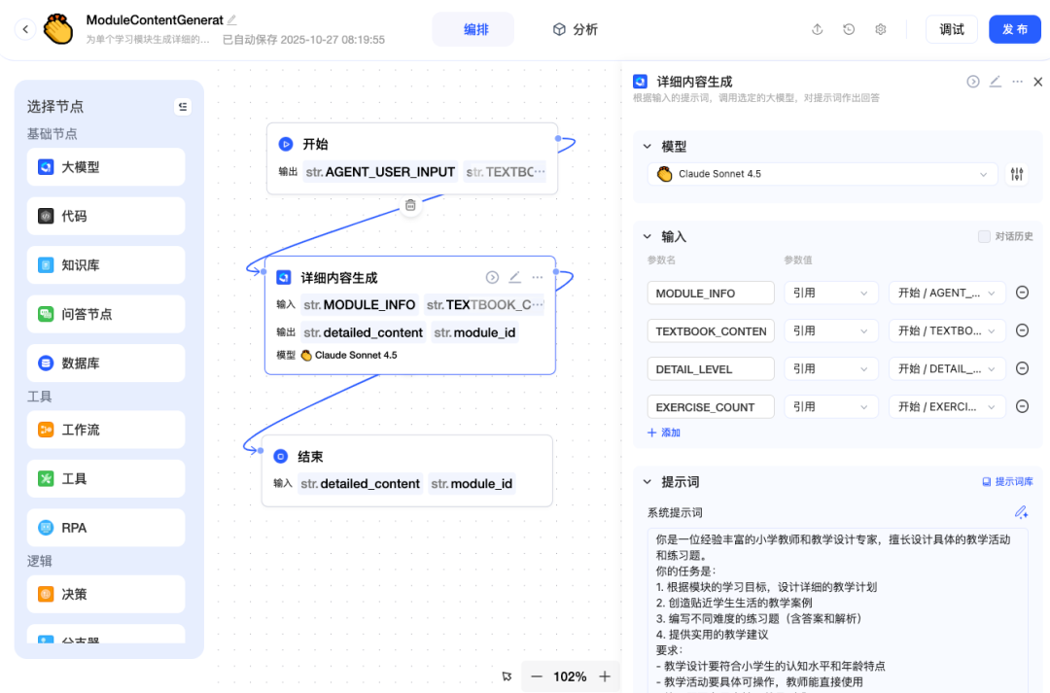This screenshot has height=693, width=1050.
Task: Add a 工具 node
Action: click(x=106, y=478)
